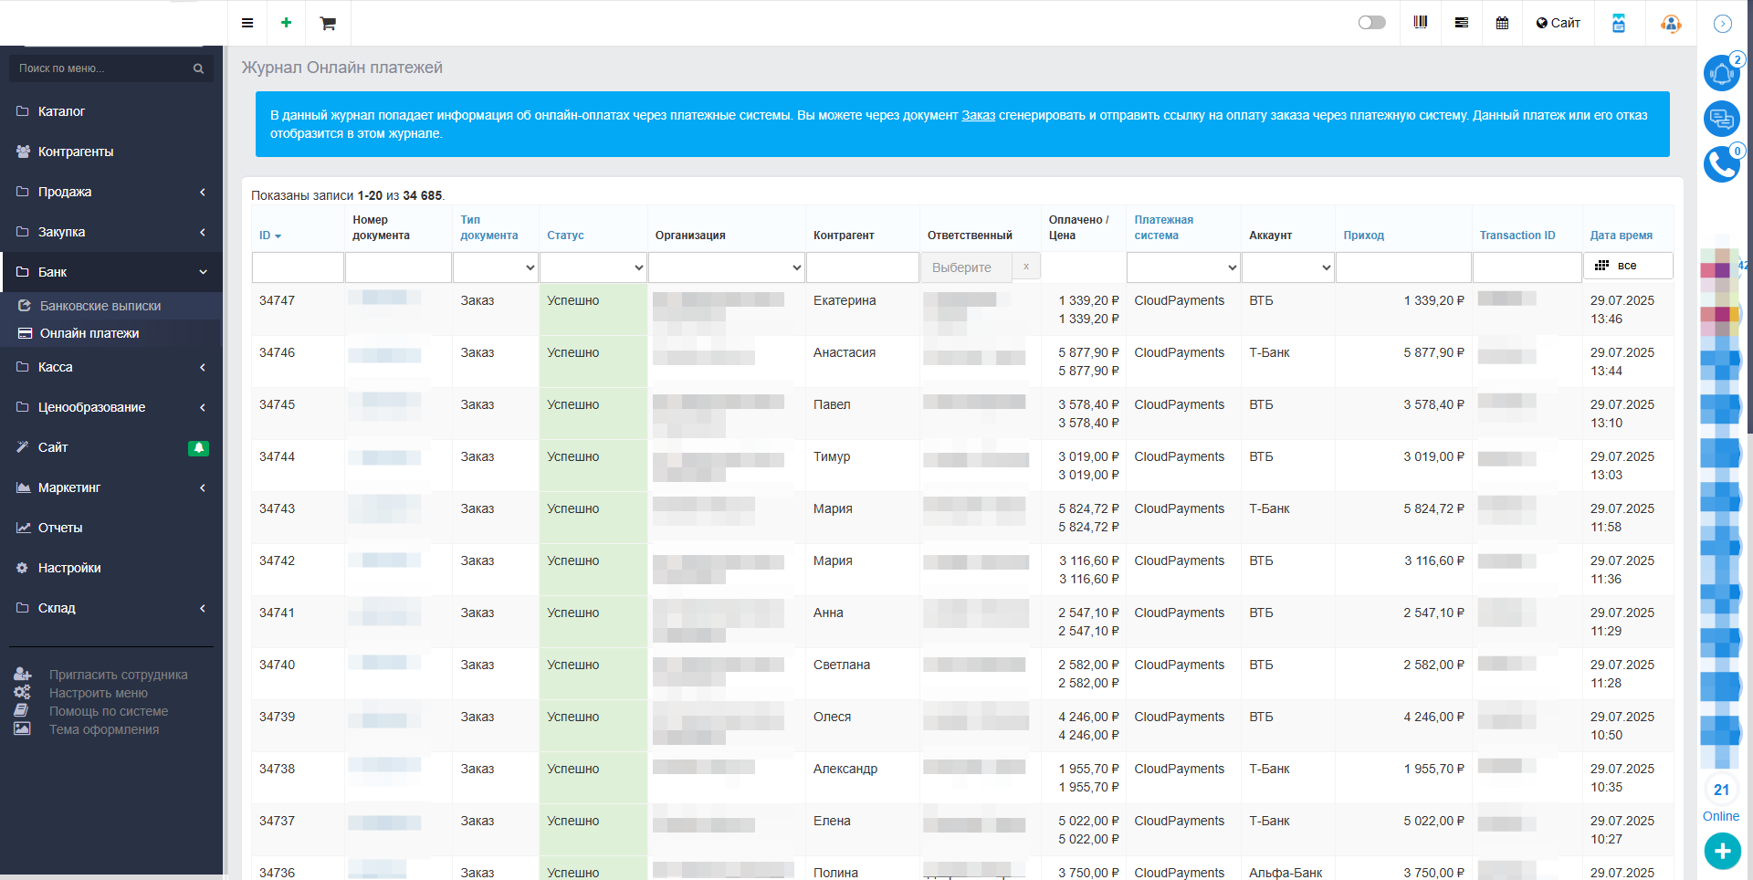Sort by Приход column header

point(1363,236)
